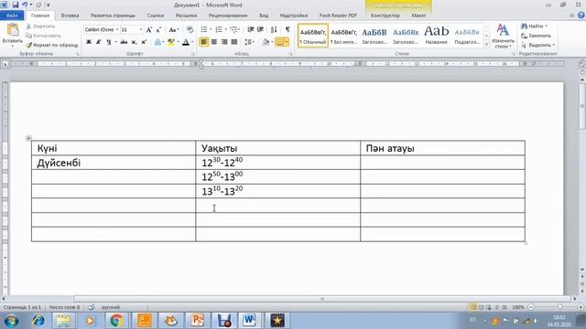Open Chrome from the taskbar
Viewport: 586px width, 329px height.
(116, 321)
